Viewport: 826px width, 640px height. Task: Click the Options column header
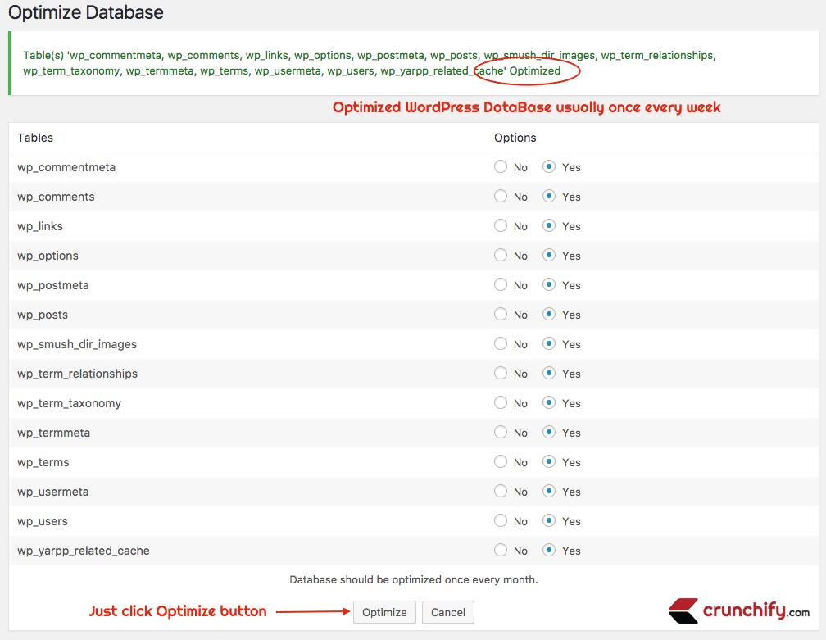coord(515,138)
